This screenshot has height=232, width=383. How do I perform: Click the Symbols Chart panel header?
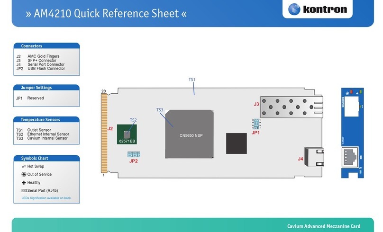click(x=46, y=158)
